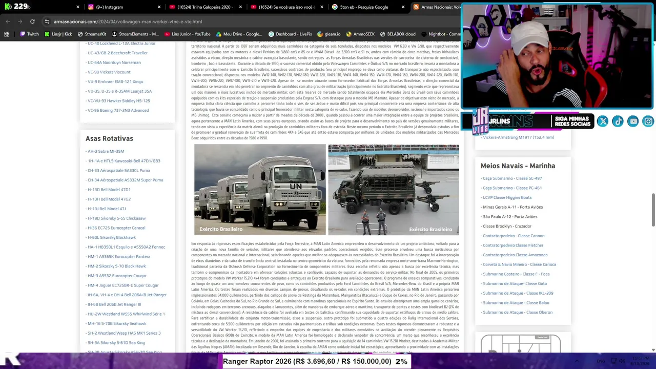The width and height of the screenshot is (656, 369).
Task: Open the AH-2 Sabre Mi-35M link
Action: (106, 151)
